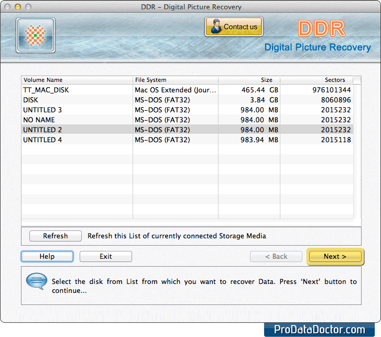Select the TT_MAC_DISK volume

[187, 90]
